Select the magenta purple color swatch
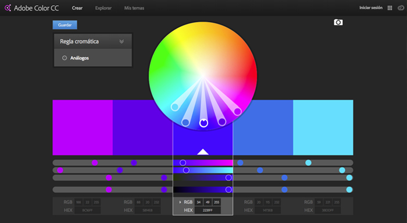 click(x=83, y=128)
